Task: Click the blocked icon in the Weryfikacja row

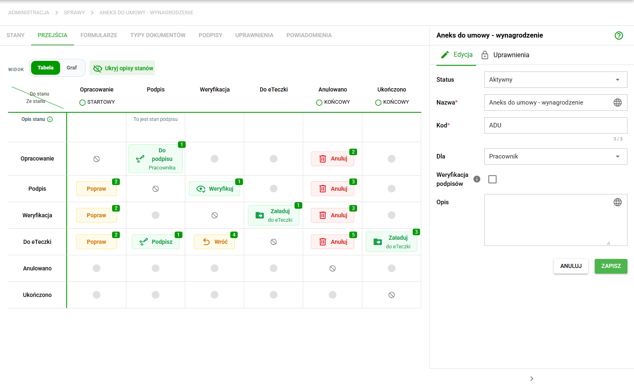Action: tap(214, 215)
